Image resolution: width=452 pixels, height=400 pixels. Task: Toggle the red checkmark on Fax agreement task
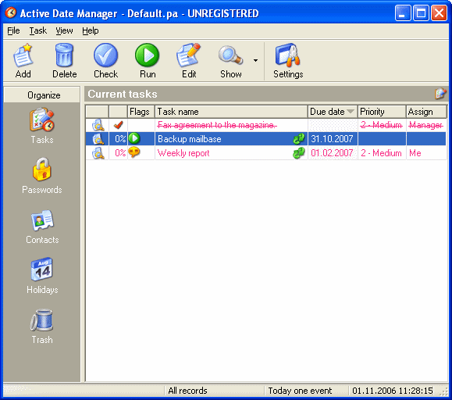click(x=118, y=125)
